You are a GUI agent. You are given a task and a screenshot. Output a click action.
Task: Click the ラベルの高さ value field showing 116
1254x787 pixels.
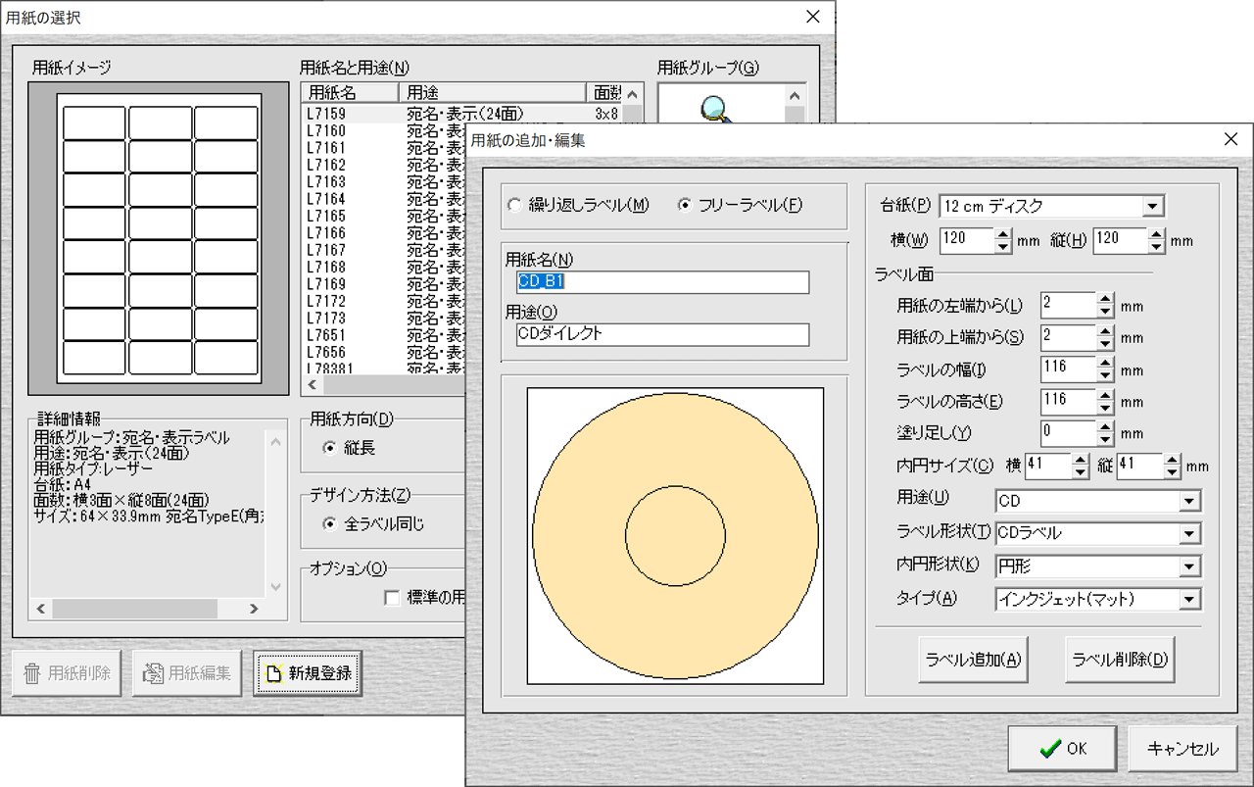point(1070,401)
